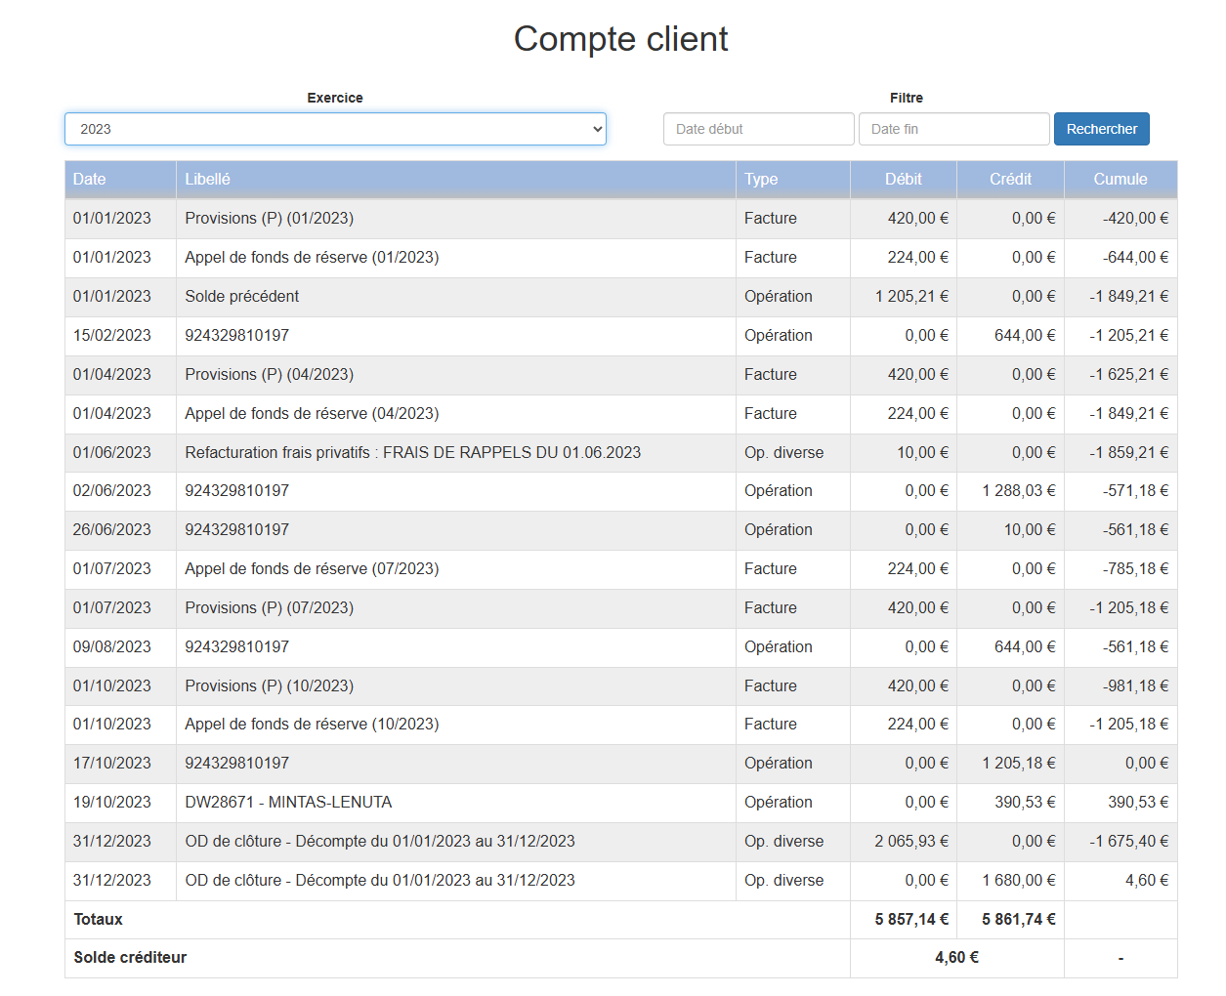Open the Exercice 2023 year dropdown
This screenshot has height=996, width=1226.
(x=335, y=129)
